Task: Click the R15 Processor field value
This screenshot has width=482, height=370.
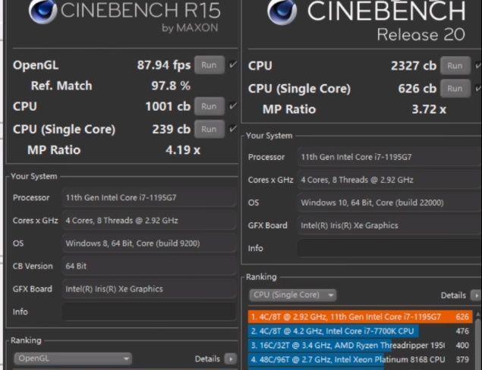Action: [149, 197]
